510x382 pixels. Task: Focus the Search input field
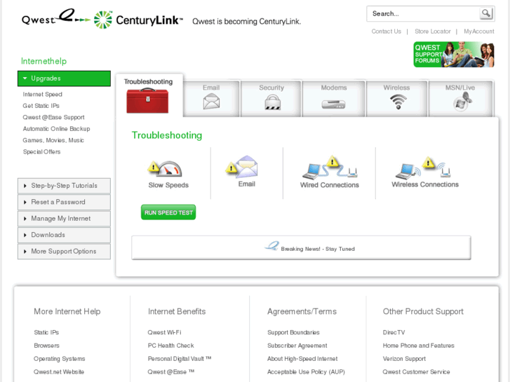click(x=423, y=13)
